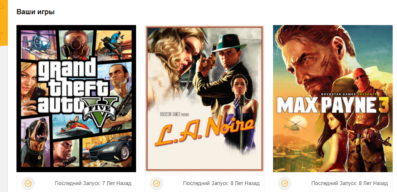Click 'Последний Запуск: 7 Лет Назад' under GTA V
This screenshot has height=192, width=397.
pyautogui.click(x=93, y=183)
